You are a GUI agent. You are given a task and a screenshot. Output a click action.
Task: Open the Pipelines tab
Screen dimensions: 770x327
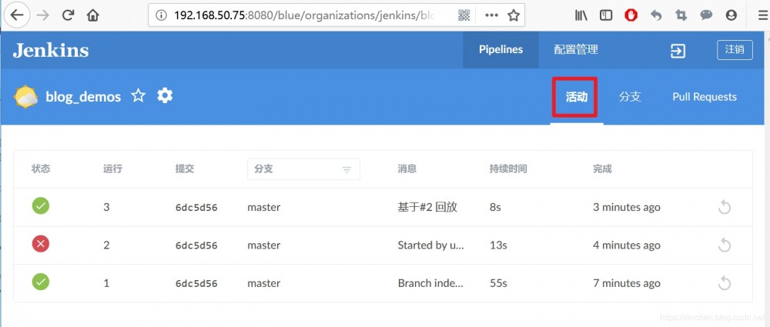point(501,49)
